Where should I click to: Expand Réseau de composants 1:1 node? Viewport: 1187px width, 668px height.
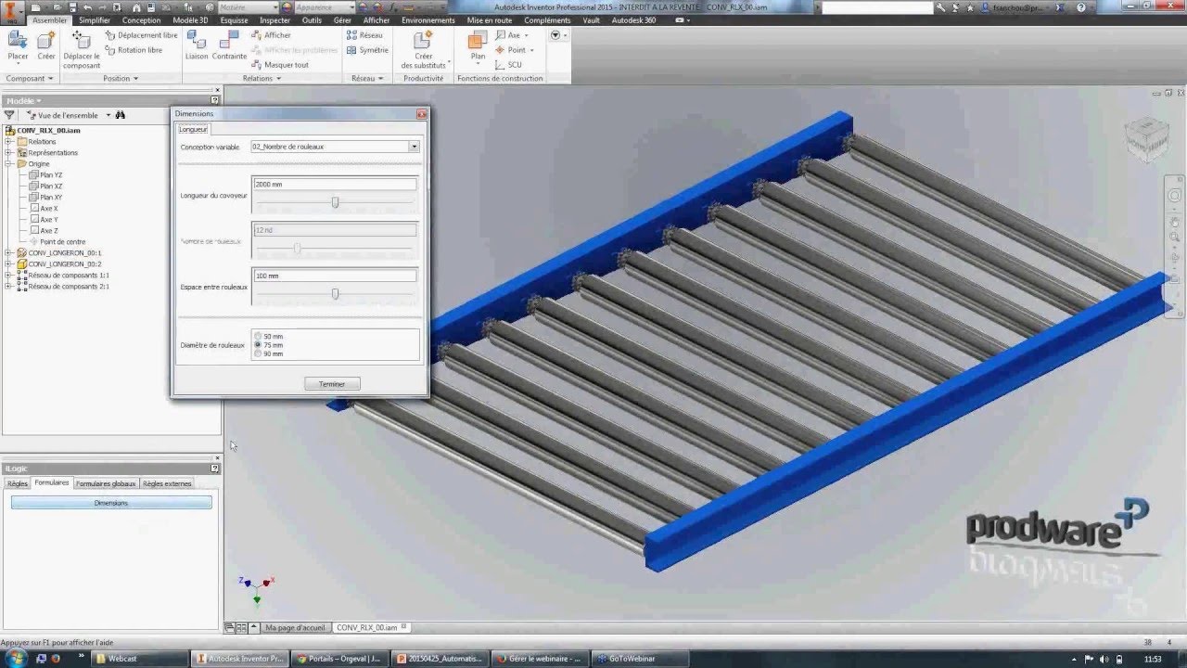8,276
